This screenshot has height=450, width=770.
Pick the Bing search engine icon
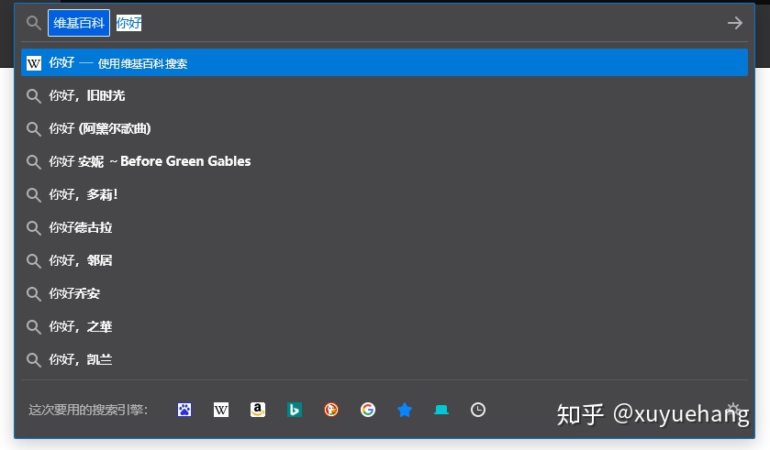pyautogui.click(x=295, y=410)
